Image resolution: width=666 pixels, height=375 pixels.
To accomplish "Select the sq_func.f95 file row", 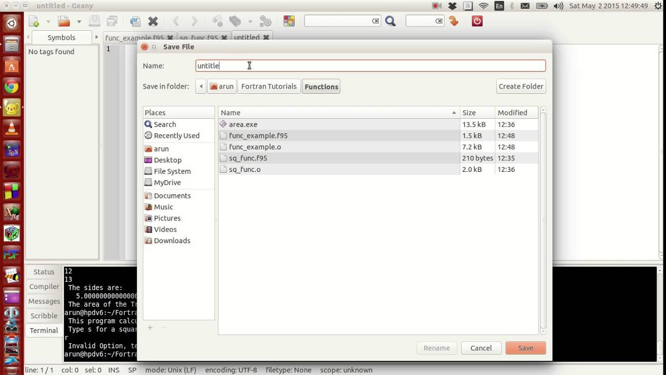I will (x=378, y=158).
